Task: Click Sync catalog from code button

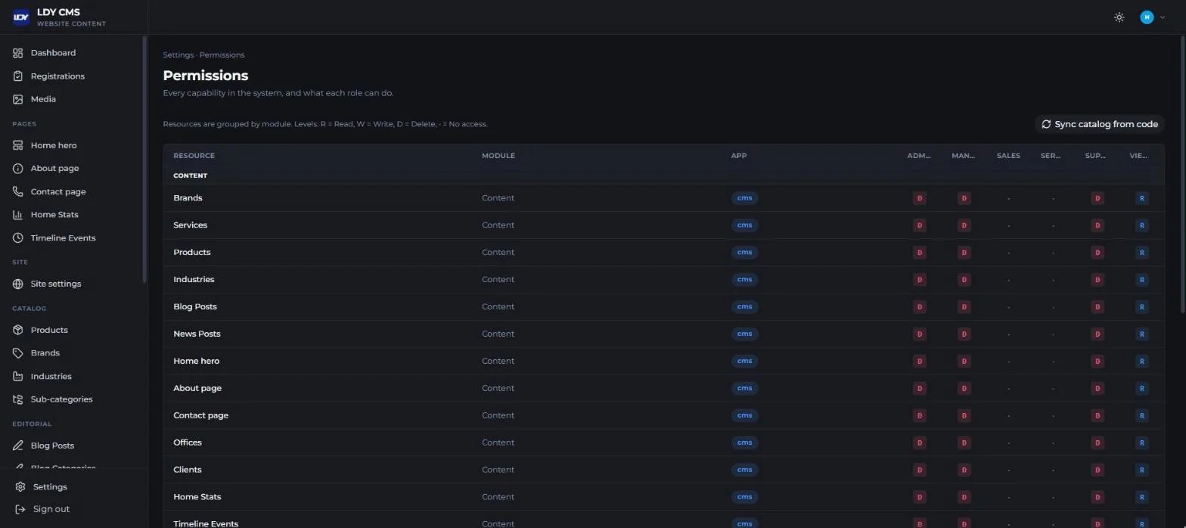Action: click(x=1100, y=124)
